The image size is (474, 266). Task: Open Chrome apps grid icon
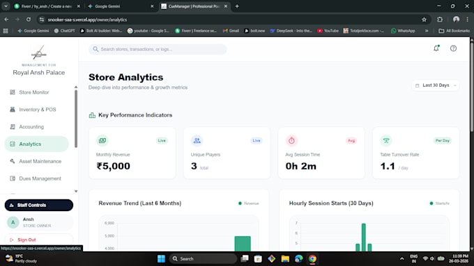[x=6, y=31]
